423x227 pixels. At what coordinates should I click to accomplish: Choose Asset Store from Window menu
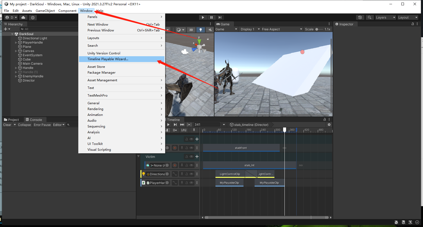(x=122, y=67)
